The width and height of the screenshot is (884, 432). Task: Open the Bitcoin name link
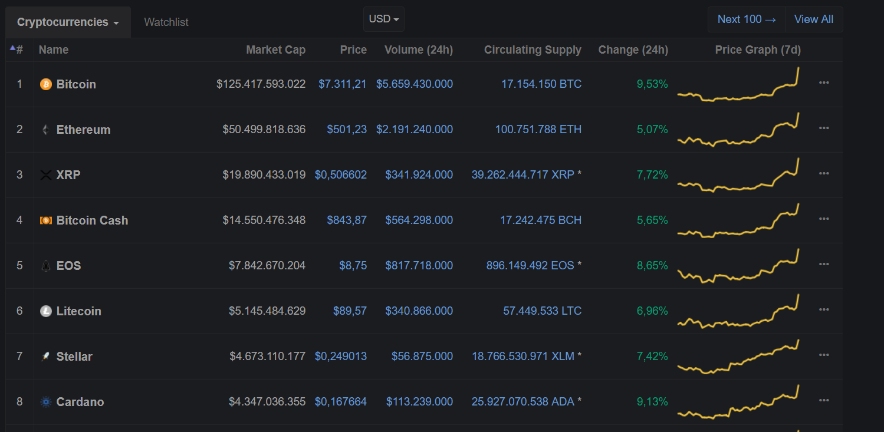[x=76, y=84]
